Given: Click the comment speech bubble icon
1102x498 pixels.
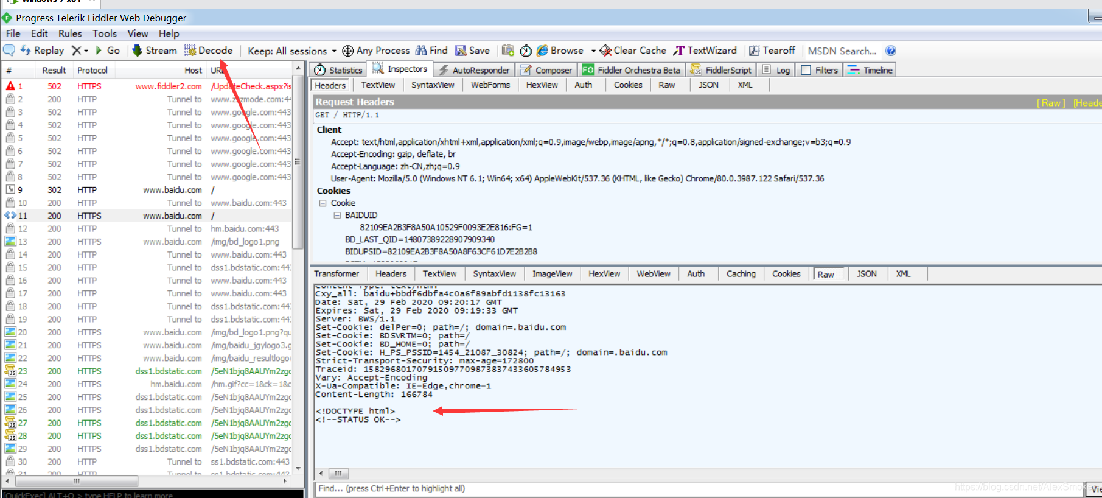Looking at the screenshot, I should [9, 51].
